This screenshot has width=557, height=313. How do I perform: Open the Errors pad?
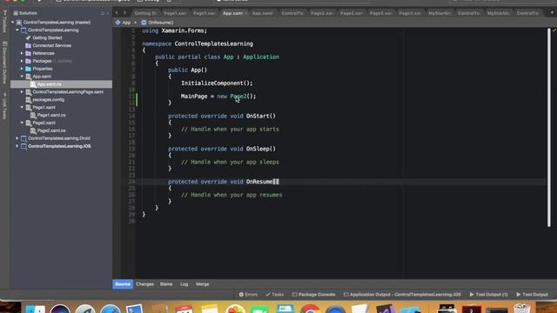click(x=248, y=295)
